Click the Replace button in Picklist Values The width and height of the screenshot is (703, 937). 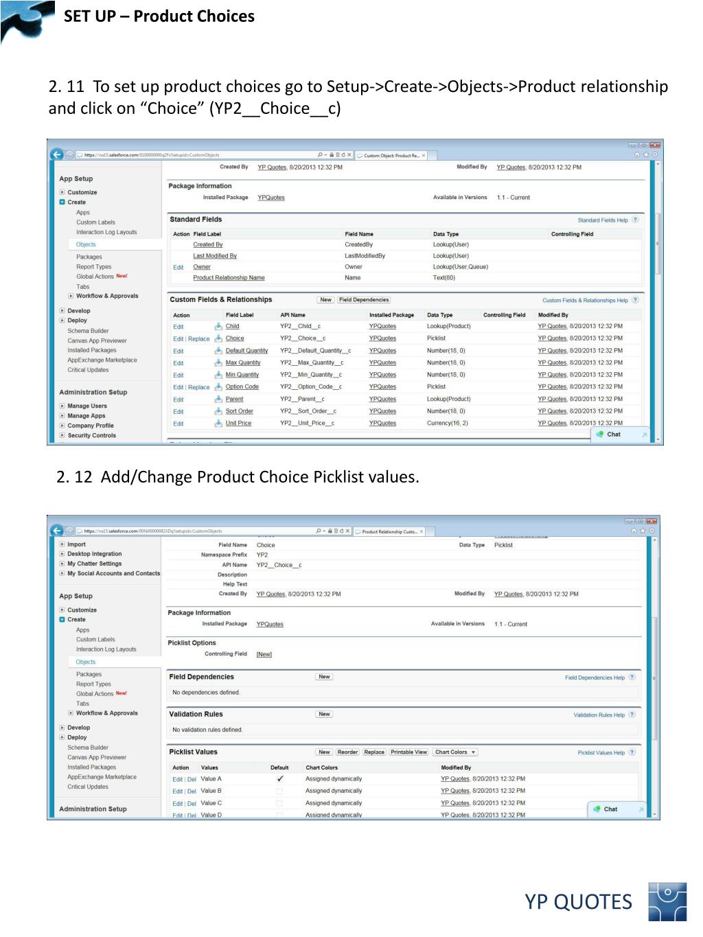(x=374, y=752)
